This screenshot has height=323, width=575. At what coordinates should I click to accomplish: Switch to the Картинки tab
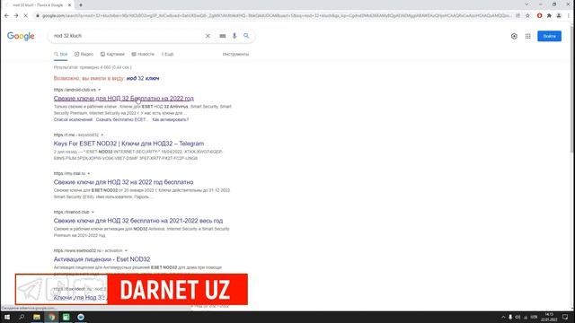click(112, 54)
